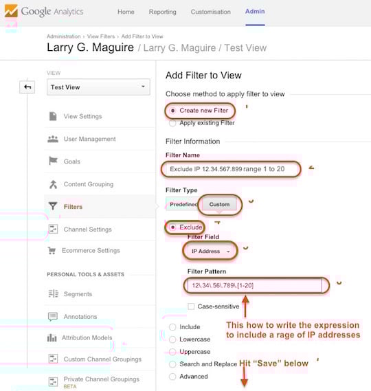Switch to the Reporting tab
The width and height of the screenshot is (371, 391).
pyautogui.click(x=163, y=12)
